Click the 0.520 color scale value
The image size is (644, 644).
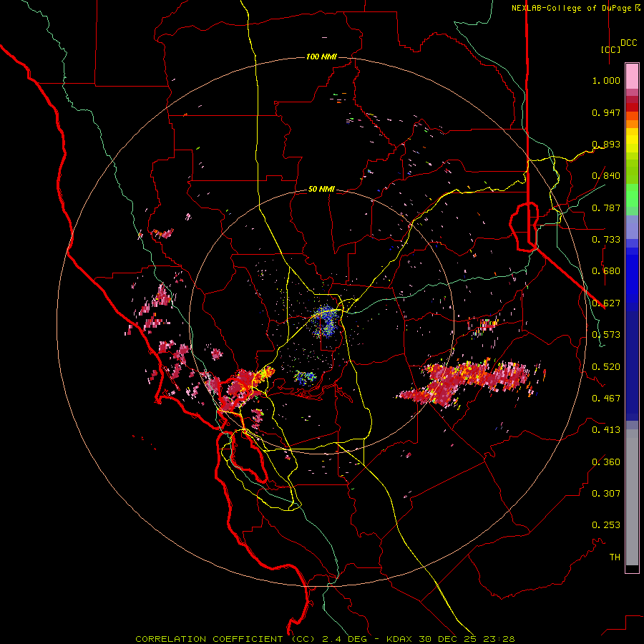click(606, 367)
